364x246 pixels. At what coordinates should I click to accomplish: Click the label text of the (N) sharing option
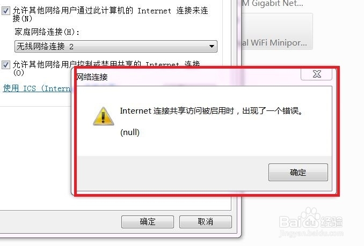(110, 14)
